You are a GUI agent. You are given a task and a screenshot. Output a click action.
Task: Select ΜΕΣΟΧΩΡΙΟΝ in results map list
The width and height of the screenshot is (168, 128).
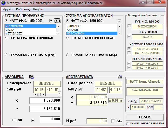[92, 33]
